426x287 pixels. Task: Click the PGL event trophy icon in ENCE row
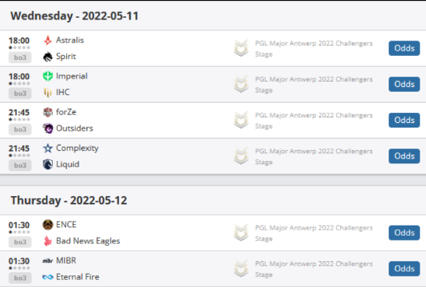coord(241,233)
